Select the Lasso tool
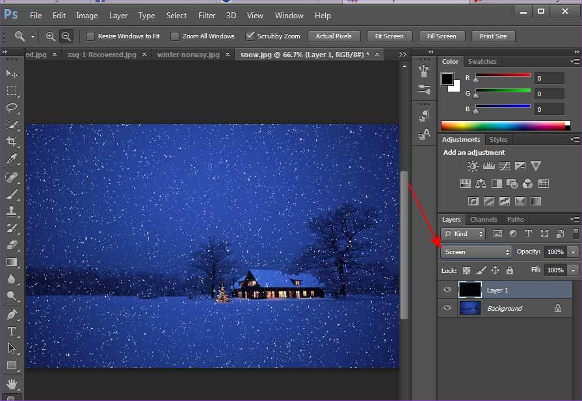582x401 pixels. (12, 108)
